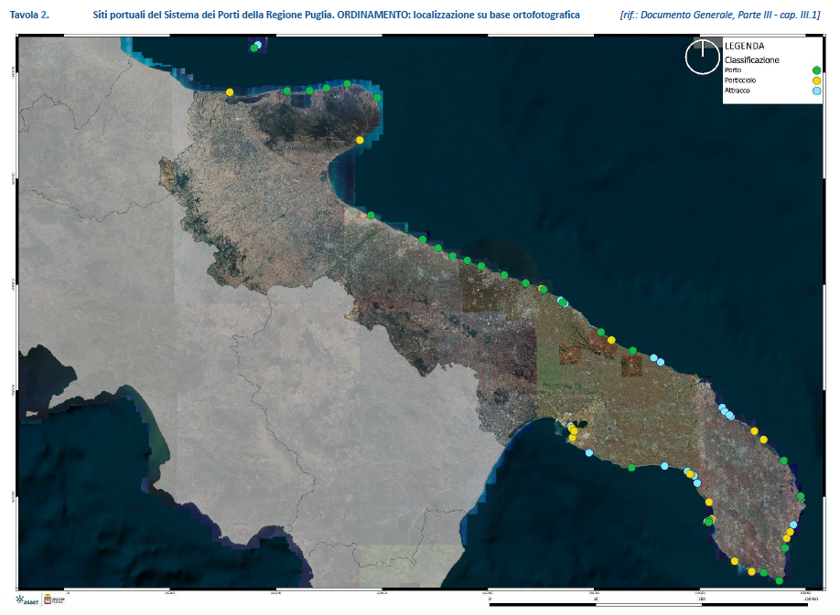The width and height of the screenshot is (840, 615).
Task: Click westernmost yellow marker on north Gargano coast
Action: pos(230,91)
